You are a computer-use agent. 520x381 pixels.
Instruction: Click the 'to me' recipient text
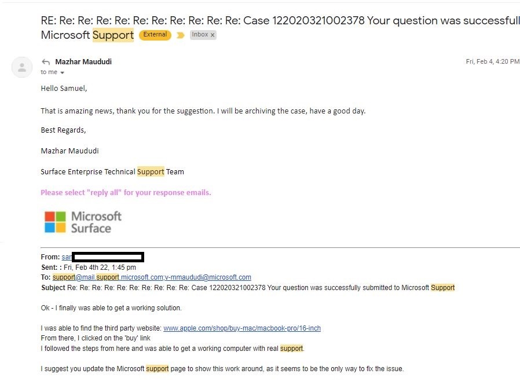pos(49,72)
